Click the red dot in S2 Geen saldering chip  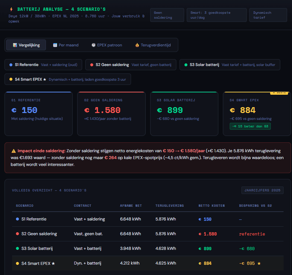coord(92,65)
